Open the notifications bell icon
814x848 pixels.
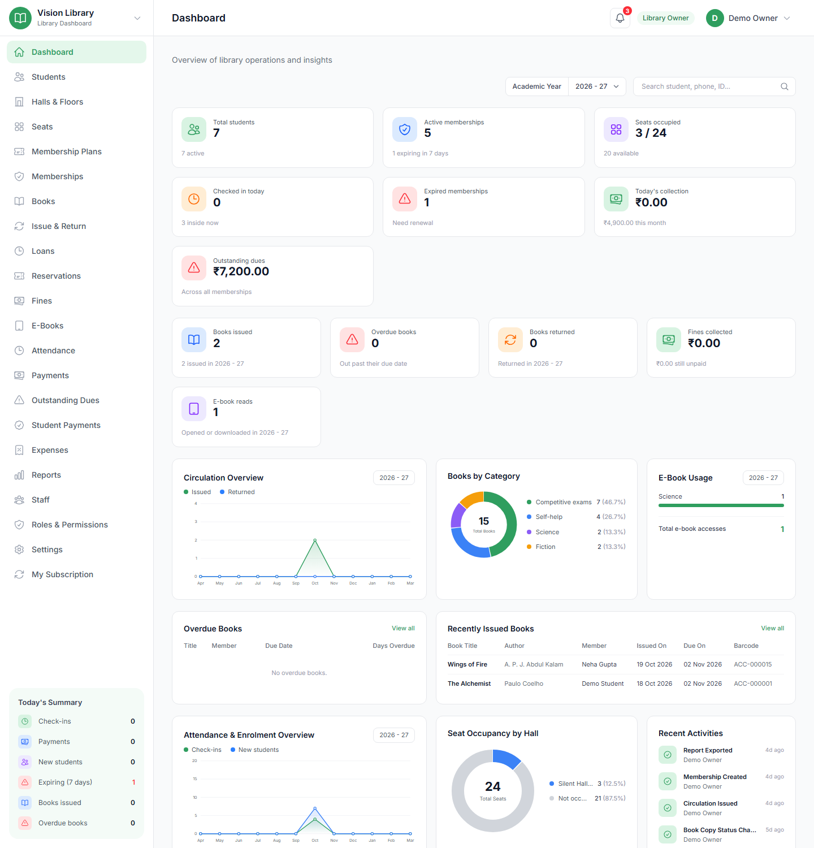tap(620, 18)
